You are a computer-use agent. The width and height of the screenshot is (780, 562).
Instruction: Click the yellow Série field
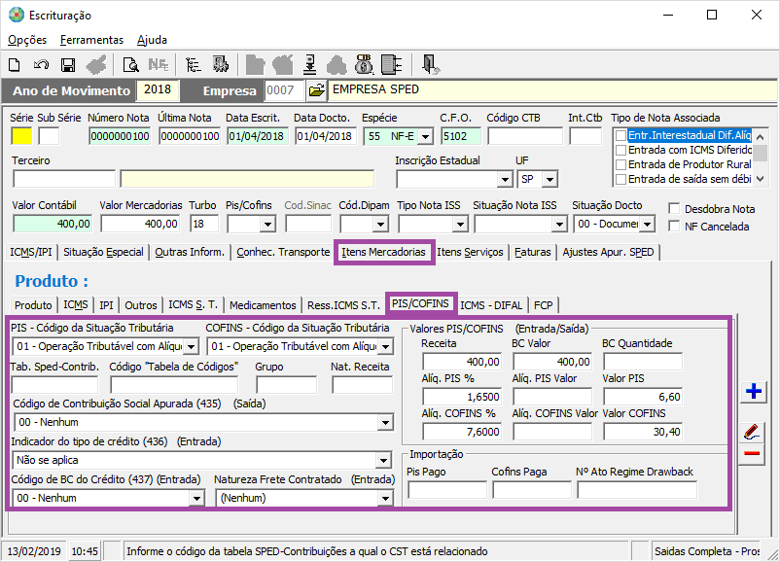pyautogui.click(x=21, y=136)
